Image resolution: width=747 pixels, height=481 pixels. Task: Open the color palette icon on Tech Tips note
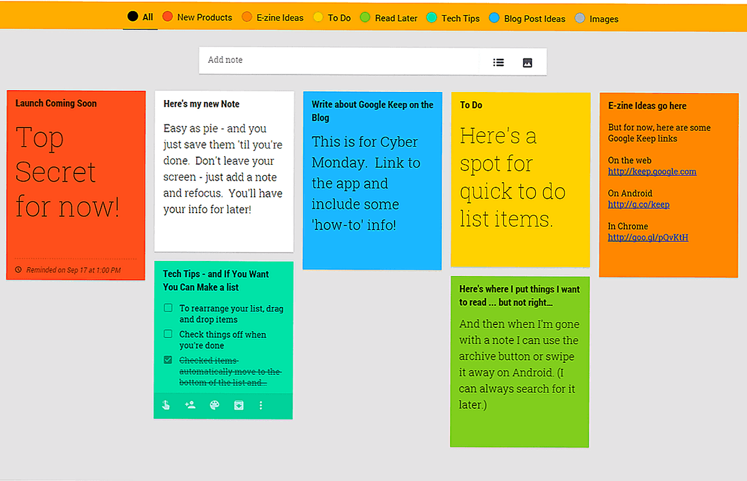coord(214,405)
